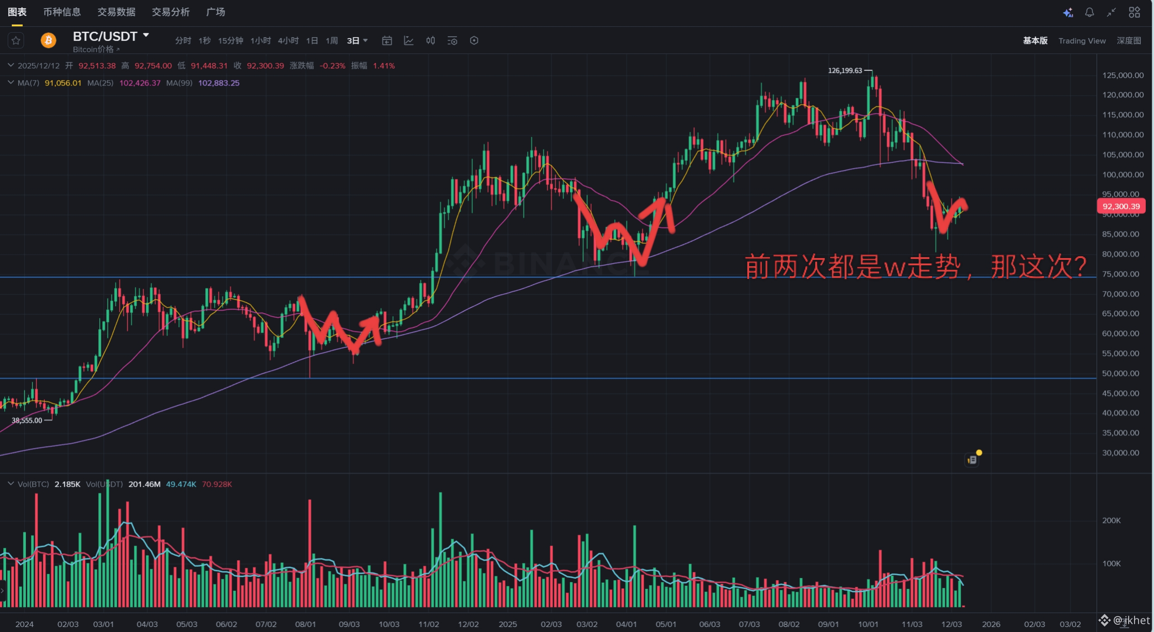This screenshot has width=1154, height=632.
Task: Click the jump-to-date calendar icon
Action: click(387, 41)
